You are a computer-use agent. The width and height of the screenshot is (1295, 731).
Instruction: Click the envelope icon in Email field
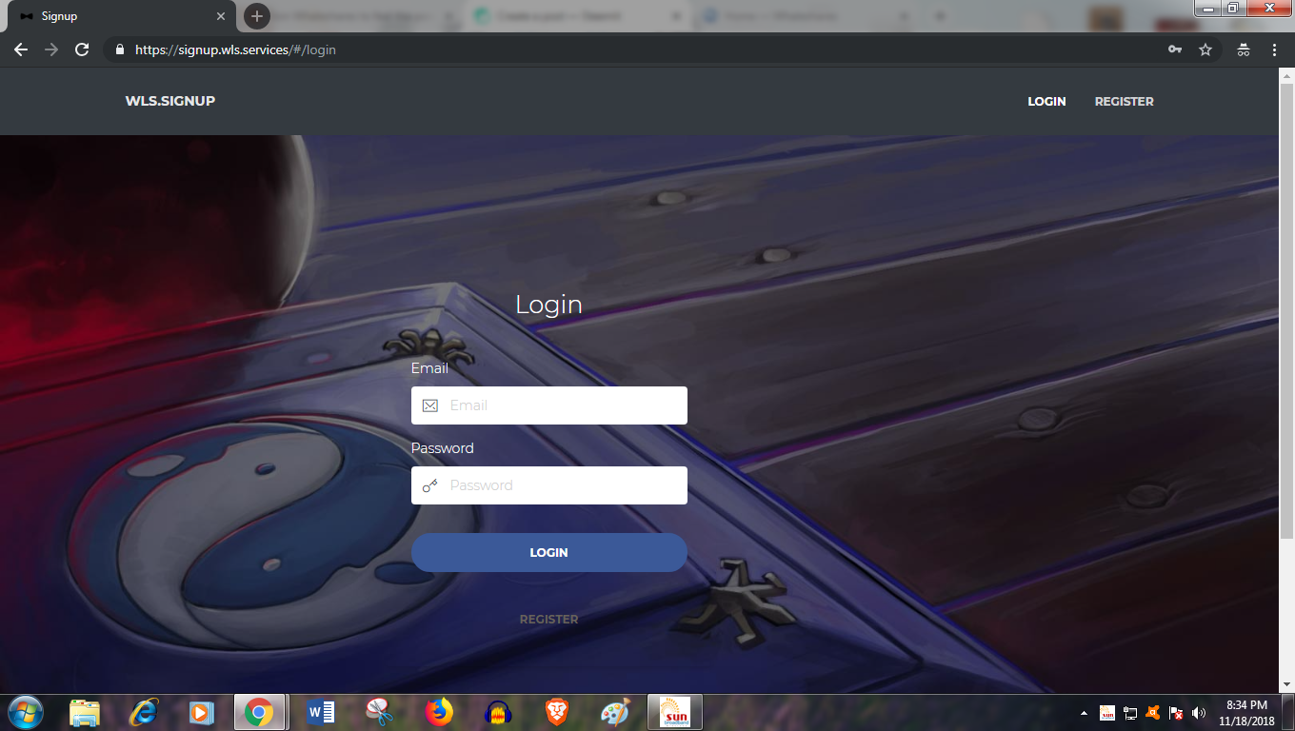430,405
